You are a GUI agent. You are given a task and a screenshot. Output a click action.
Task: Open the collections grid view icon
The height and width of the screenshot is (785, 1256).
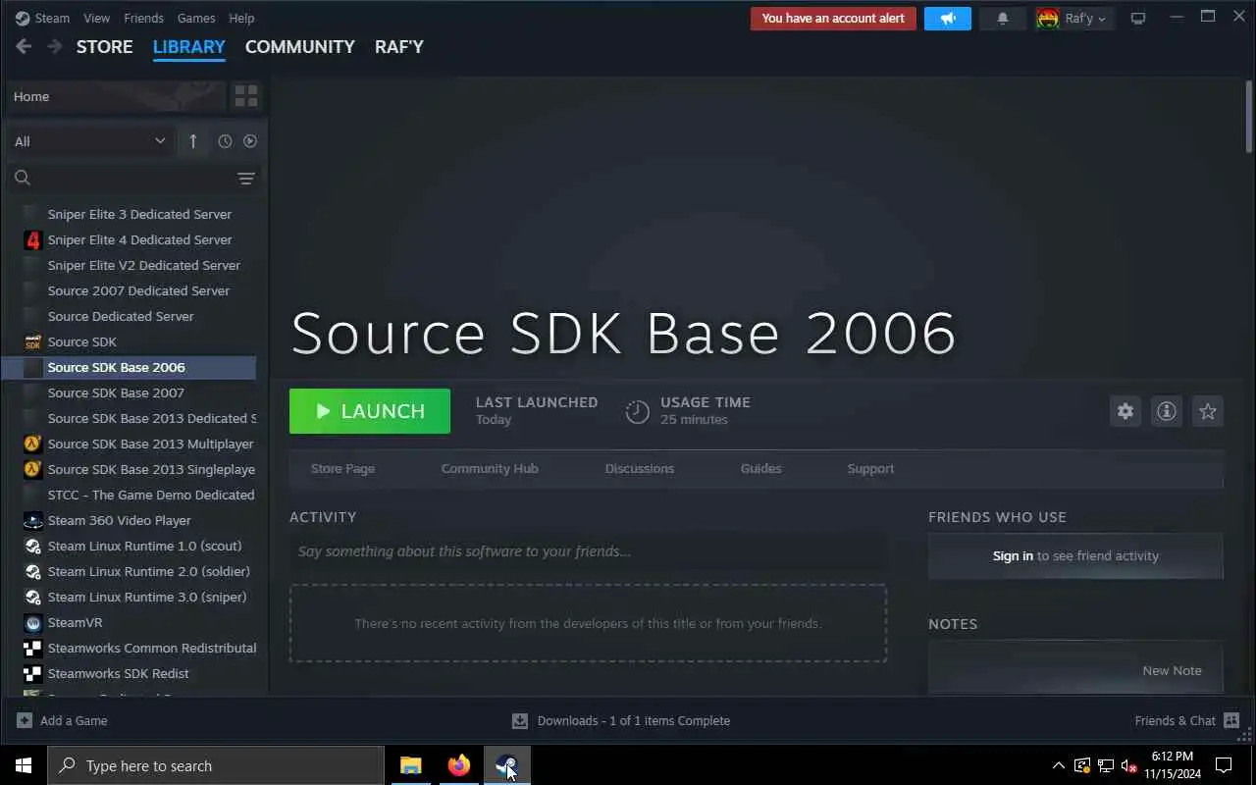(246, 96)
